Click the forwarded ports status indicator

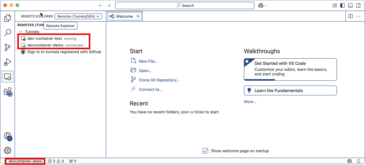(x=73, y=161)
